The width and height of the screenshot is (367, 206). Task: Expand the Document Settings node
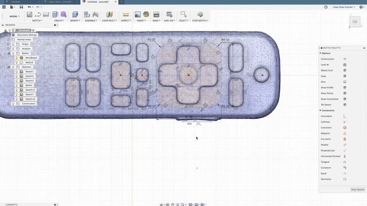[x=9, y=35]
